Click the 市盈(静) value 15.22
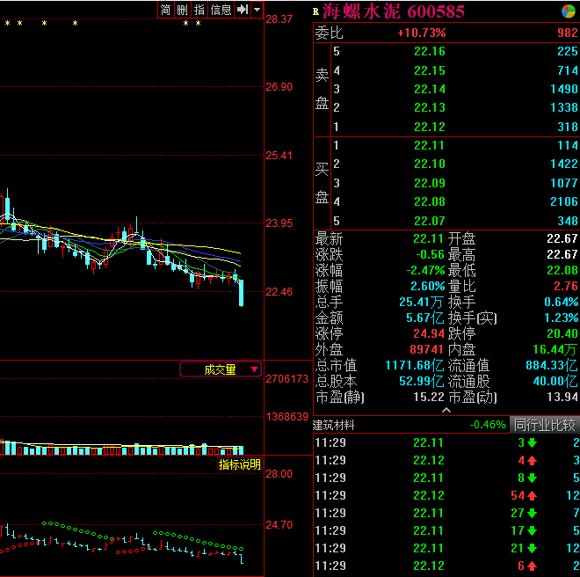580x577 pixels. click(x=429, y=397)
